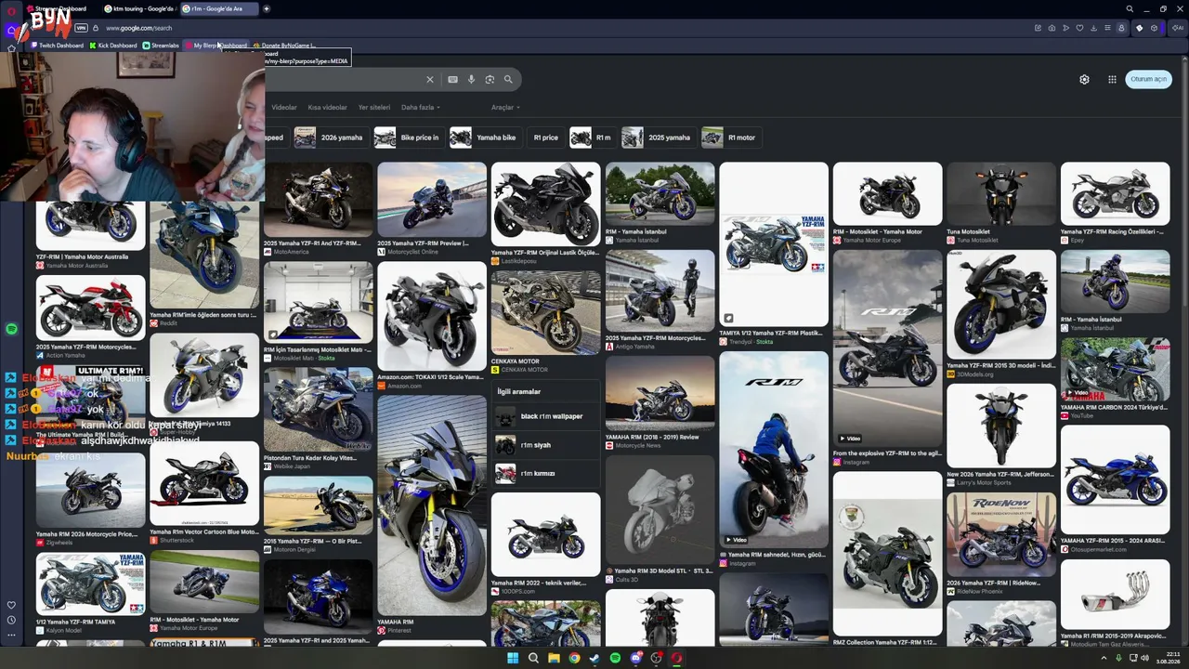This screenshot has height=669, width=1189.
Task: Switch to the 'ktm touring' tab
Action: (x=139, y=8)
